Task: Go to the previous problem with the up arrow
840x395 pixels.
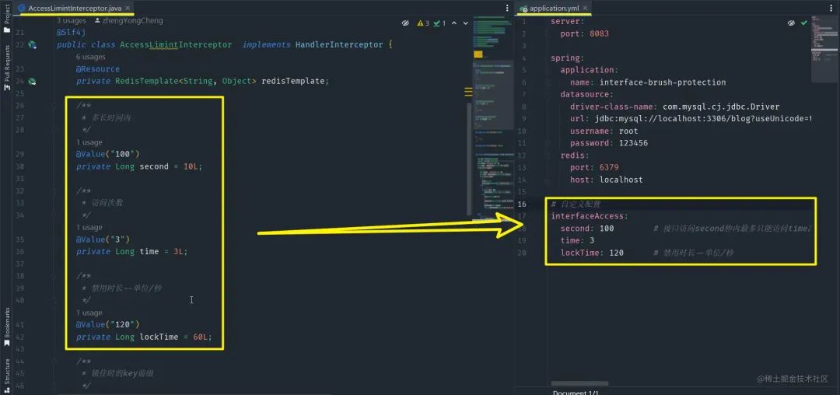Action: coord(454,23)
